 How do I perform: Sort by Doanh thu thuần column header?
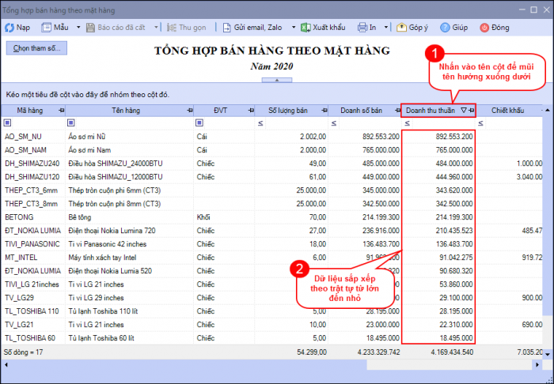click(431, 111)
